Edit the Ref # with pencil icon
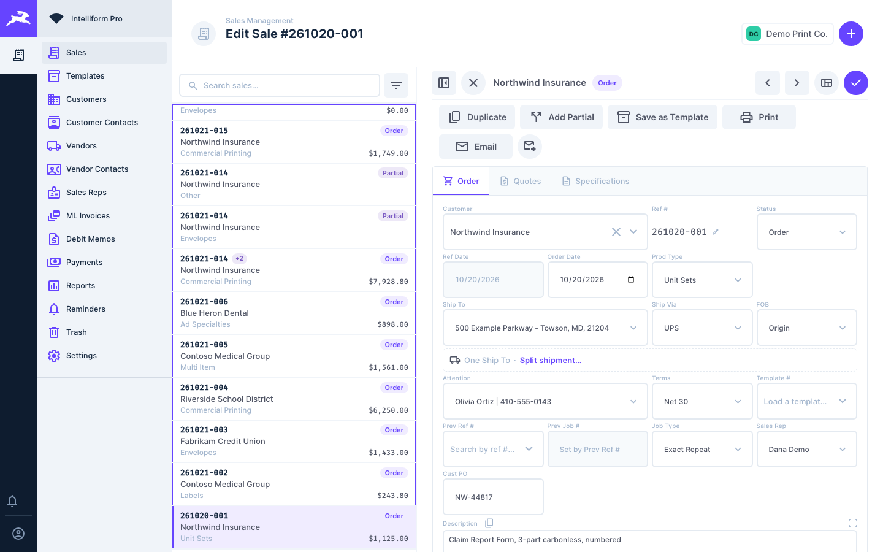This screenshot has width=883, height=552. pyautogui.click(x=716, y=232)
